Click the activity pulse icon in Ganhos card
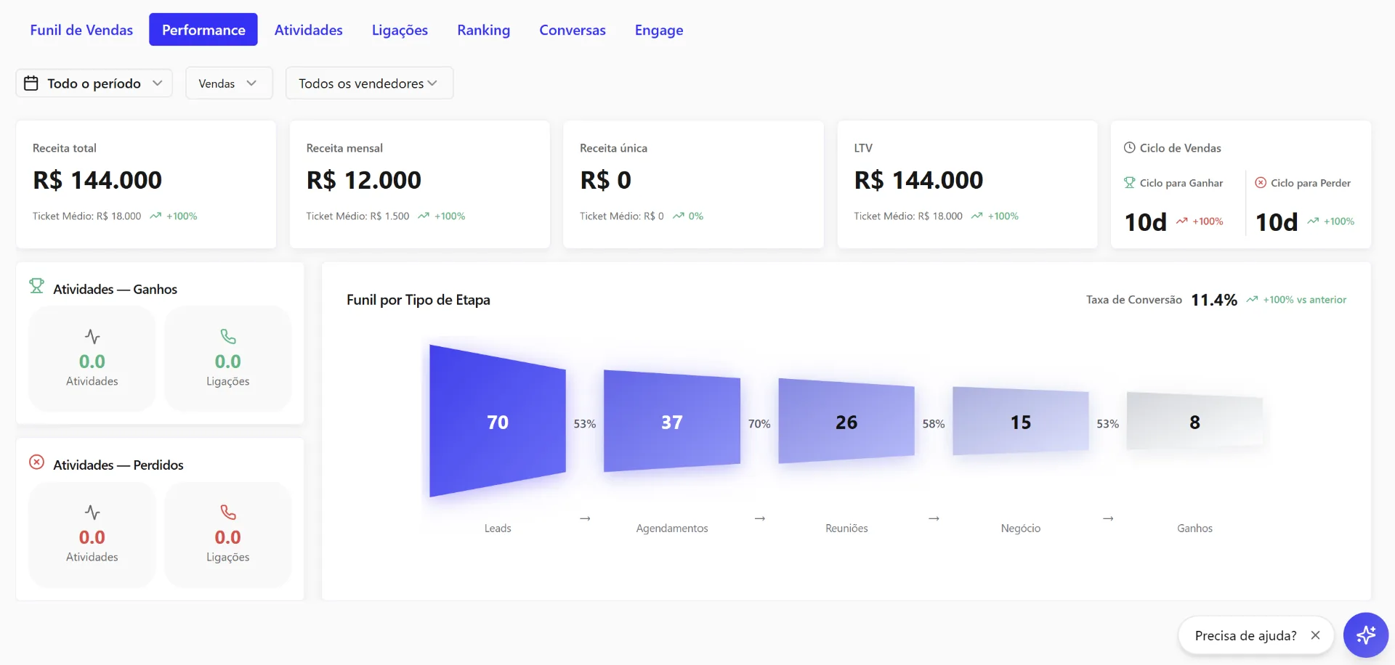1395x665 pixels. [92, 336]
